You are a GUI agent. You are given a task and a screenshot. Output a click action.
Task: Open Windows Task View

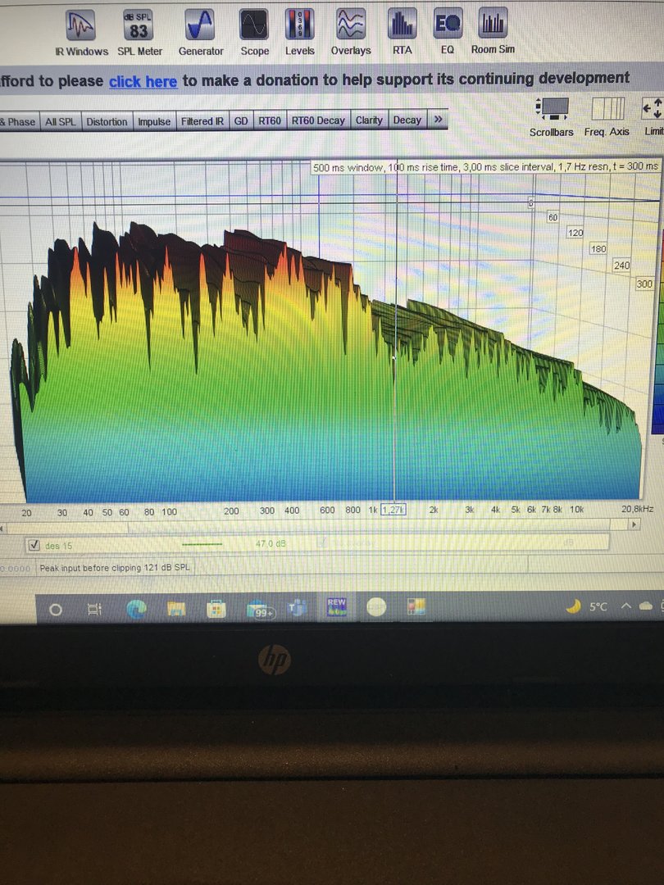click(x=94, y=610)
